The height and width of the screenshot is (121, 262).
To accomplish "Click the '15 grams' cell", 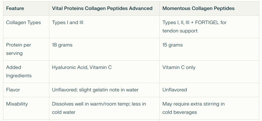I will (x=172, y=45).
